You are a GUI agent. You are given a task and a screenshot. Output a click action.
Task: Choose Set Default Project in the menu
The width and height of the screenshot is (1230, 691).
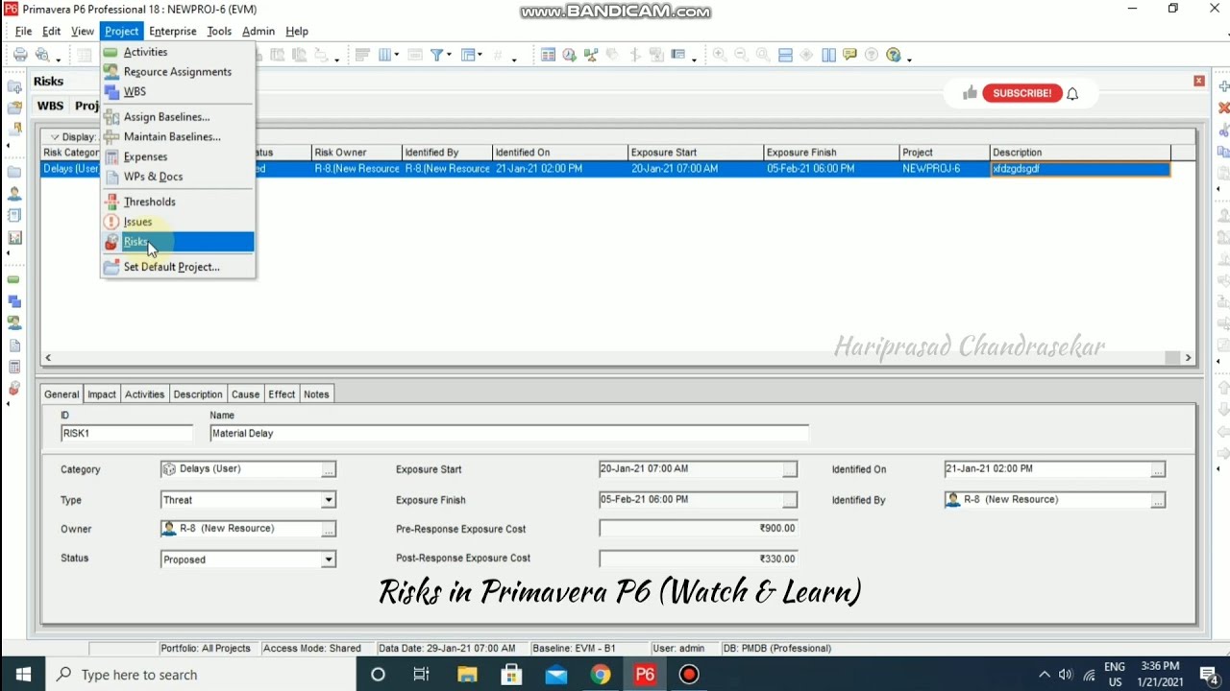(x=178, y=267)
